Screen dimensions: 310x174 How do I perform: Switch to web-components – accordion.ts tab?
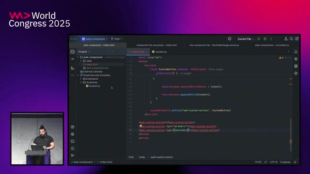tap(272, 45)
